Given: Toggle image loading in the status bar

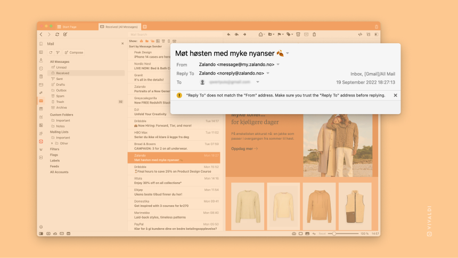Looking at the screenshot, I should tap(307, 233).
